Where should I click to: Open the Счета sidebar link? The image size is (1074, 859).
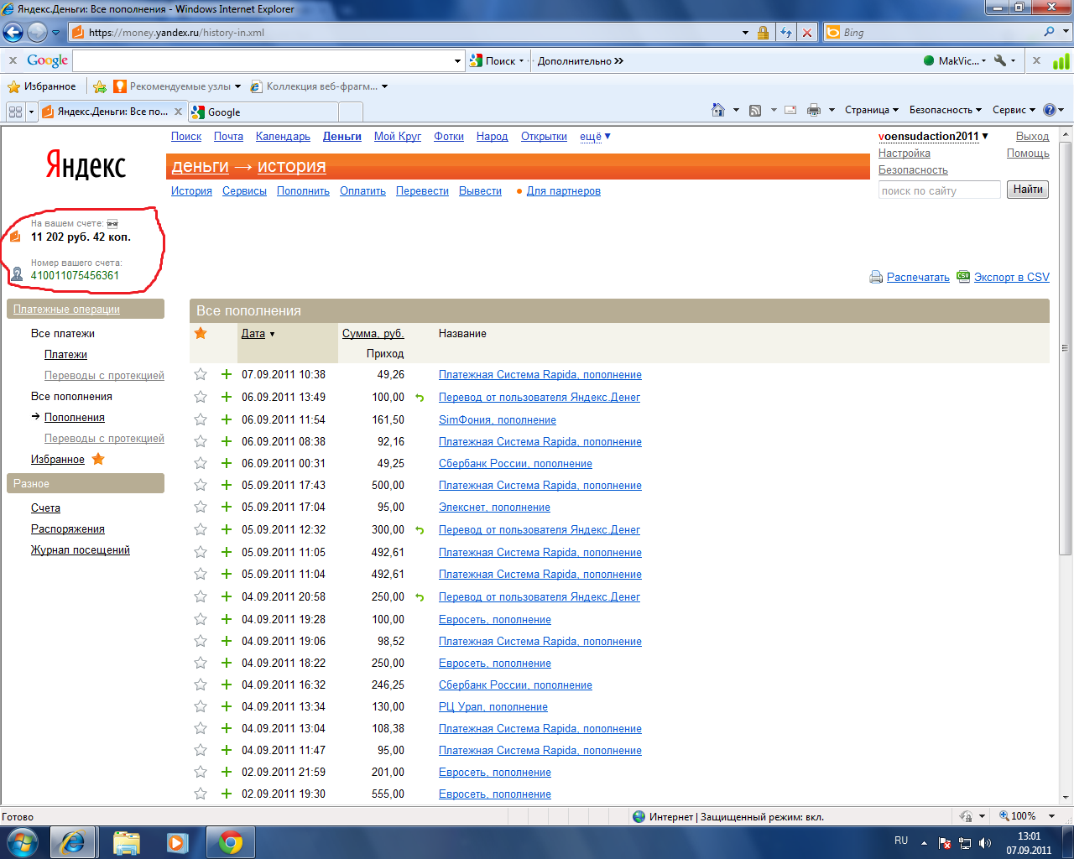coord(45,508)
